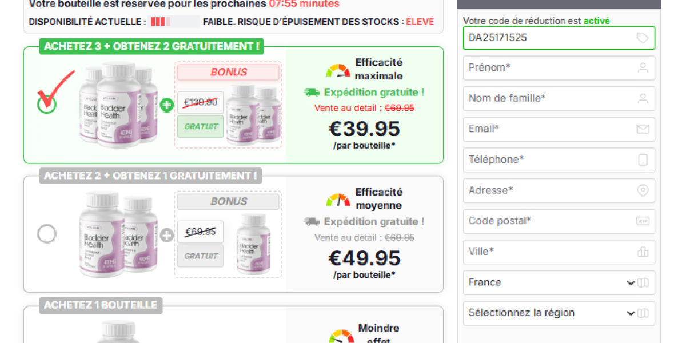This screenshot has width=686, height=343.
Task: Click the green GRATUIT bonus button
Action: click(x=200, y=126)
